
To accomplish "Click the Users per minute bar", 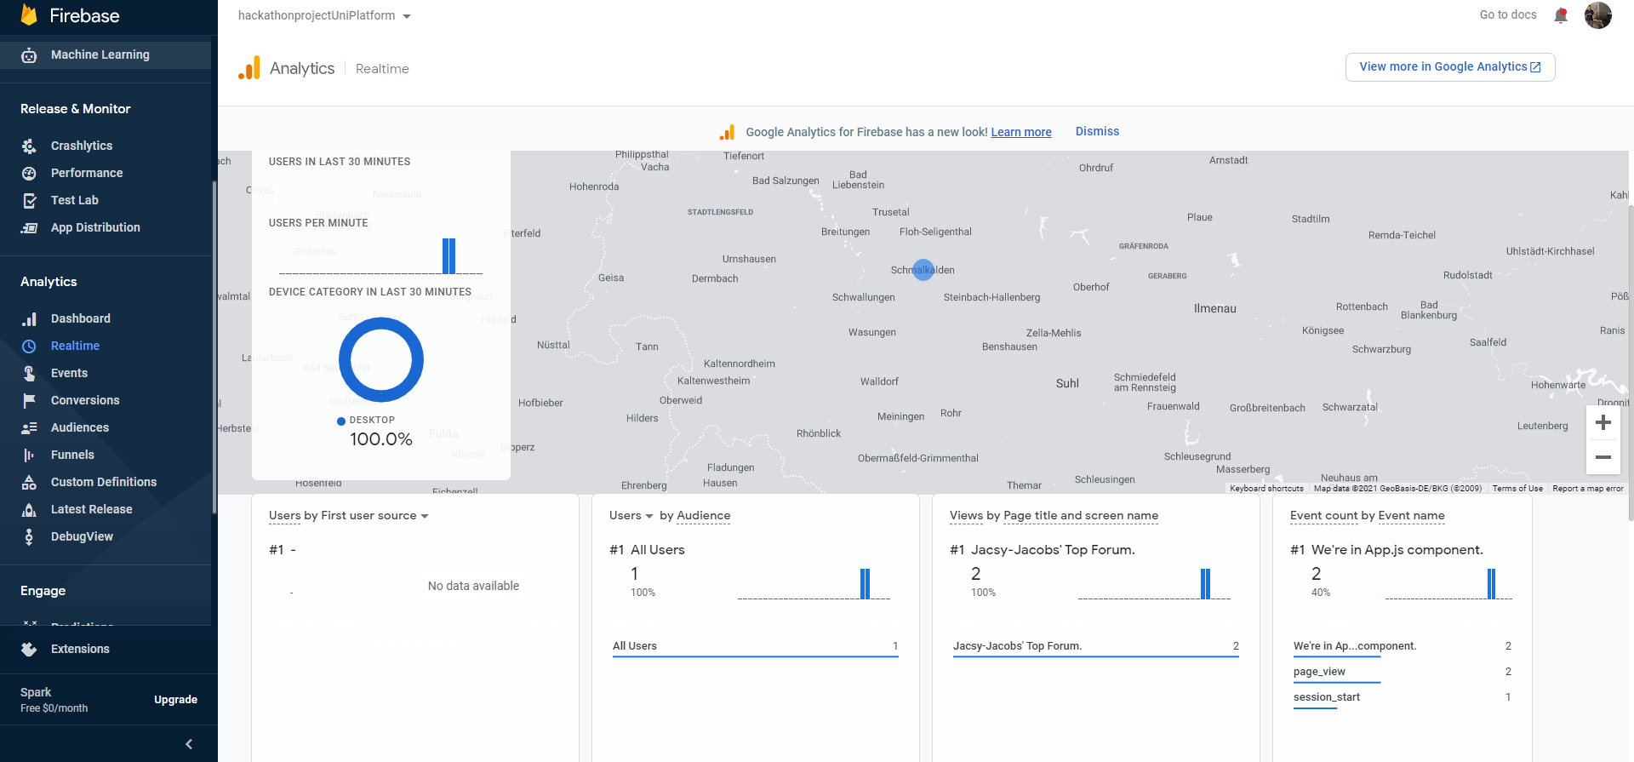I will [x=448, y=255].
